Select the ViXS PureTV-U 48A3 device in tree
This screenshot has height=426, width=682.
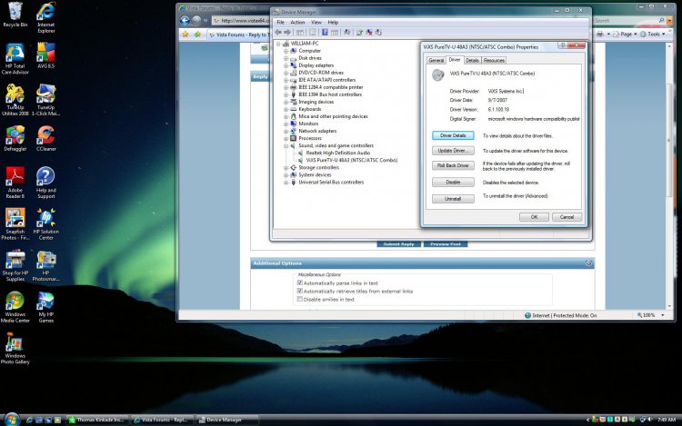351,160
